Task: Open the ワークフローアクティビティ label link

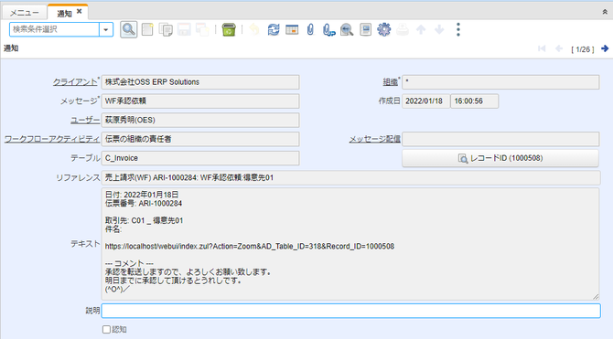Action: (52, 139)
